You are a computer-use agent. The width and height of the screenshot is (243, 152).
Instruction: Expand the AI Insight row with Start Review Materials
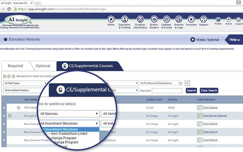(4, 116)
